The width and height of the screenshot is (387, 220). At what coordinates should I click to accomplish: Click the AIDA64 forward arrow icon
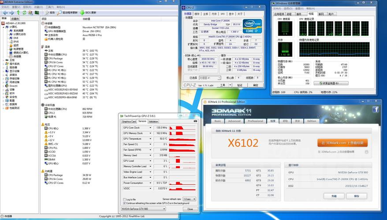[x=11, y=13]
